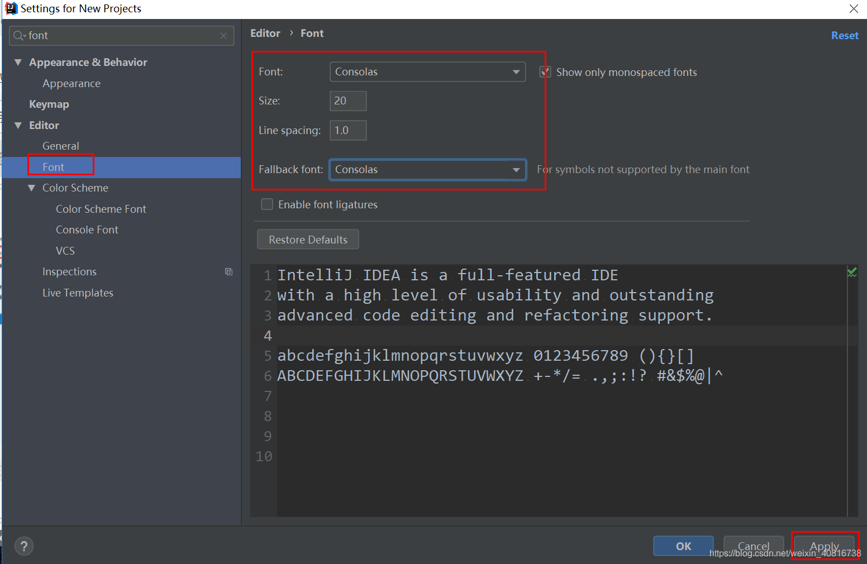Open the help question mark button
The image size is (867, 564).
pyautogui.click(x=23, y=546)
